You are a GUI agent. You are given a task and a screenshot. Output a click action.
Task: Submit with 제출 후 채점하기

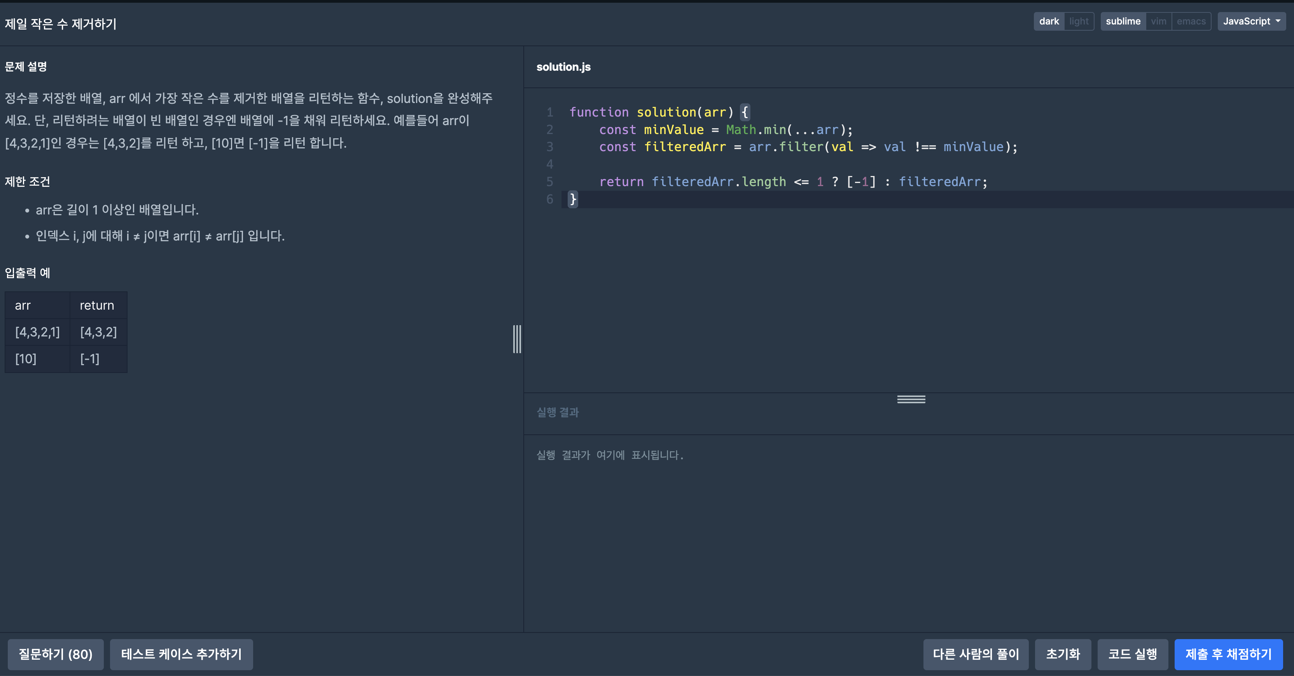click(1228, 654)
